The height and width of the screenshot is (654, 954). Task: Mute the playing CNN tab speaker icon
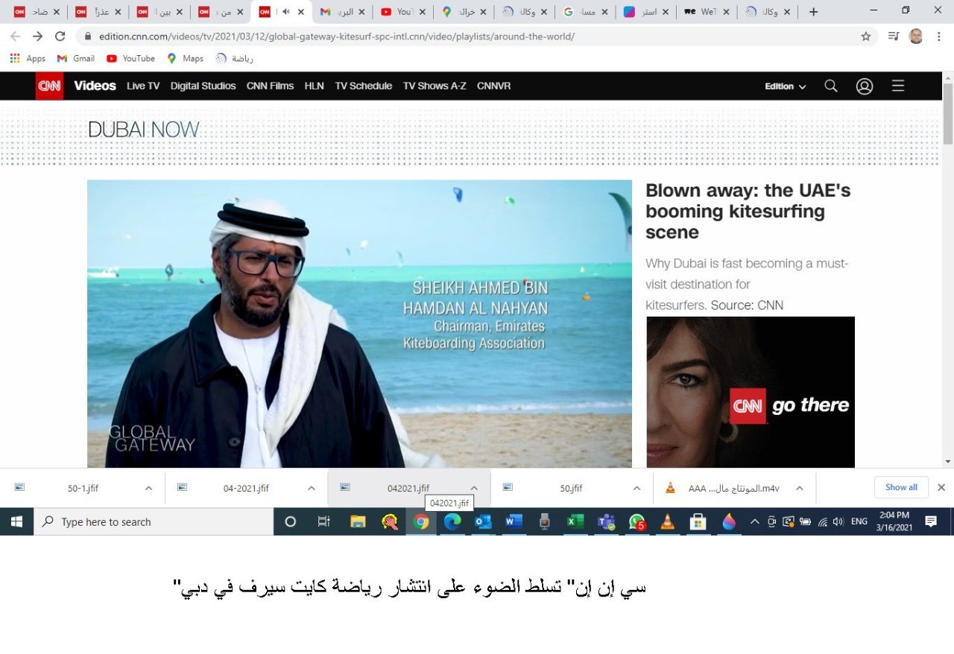(x=285, y=12)
